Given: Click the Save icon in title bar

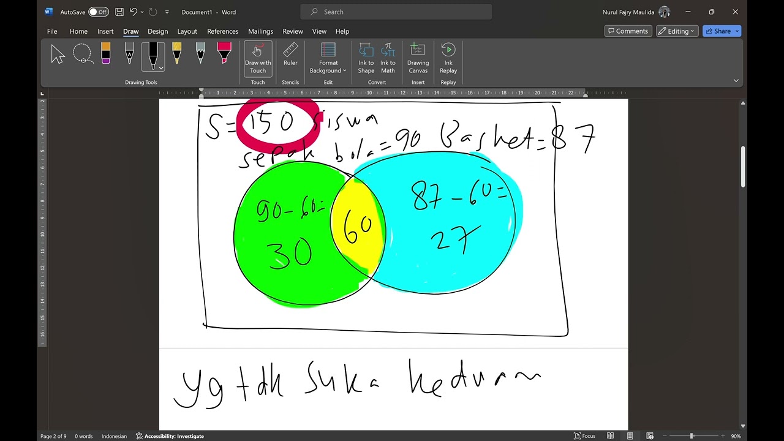Looking at the screenshot, I should (x=119, y=12).
